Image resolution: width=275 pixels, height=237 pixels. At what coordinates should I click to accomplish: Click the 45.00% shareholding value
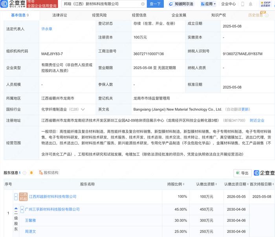(x=181, y=209)
